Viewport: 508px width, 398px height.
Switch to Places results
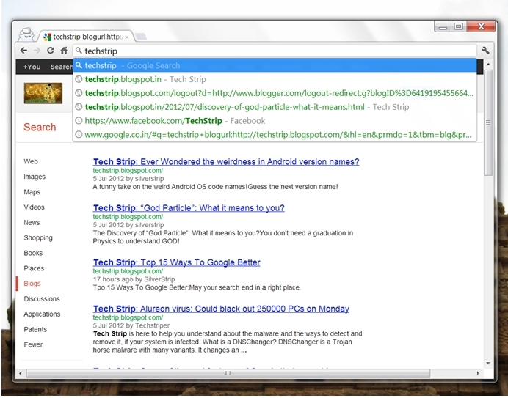click(x=34, y=268)
